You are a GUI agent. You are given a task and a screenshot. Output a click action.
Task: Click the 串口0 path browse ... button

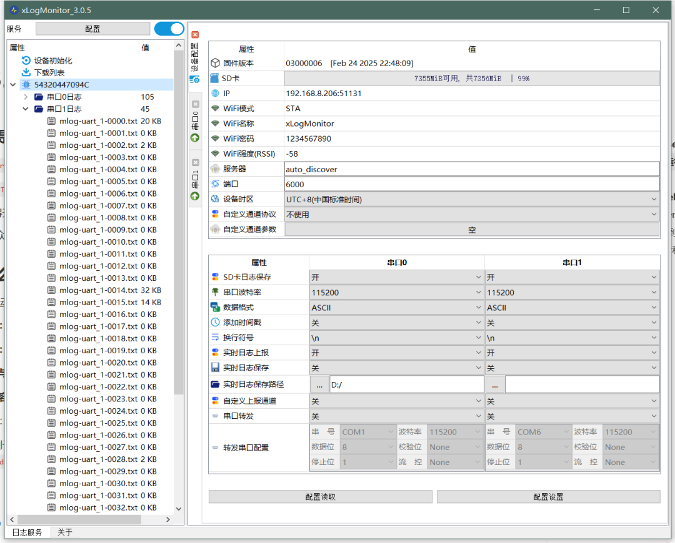(x=319, y=384)
